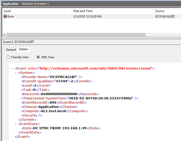Click the Application log title
Image resolution: width=181 pixels, height=141 pixels.
[10, 4]
